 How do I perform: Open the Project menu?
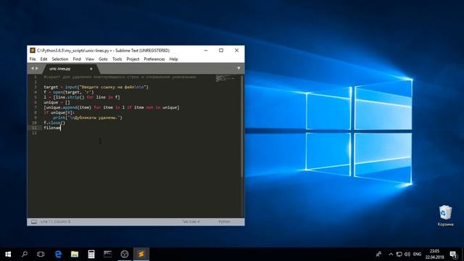[x=133, y=59]
